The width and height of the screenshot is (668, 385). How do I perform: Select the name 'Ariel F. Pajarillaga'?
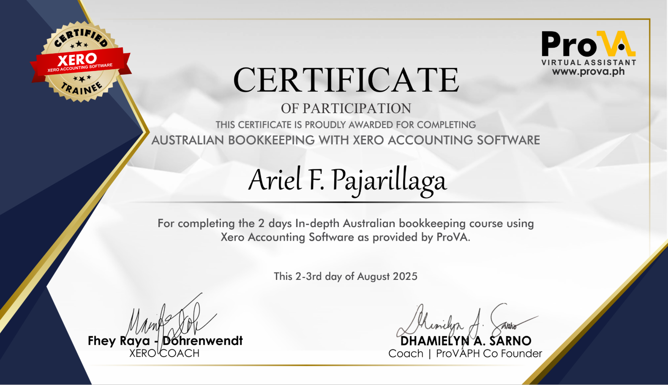(347, 181)
